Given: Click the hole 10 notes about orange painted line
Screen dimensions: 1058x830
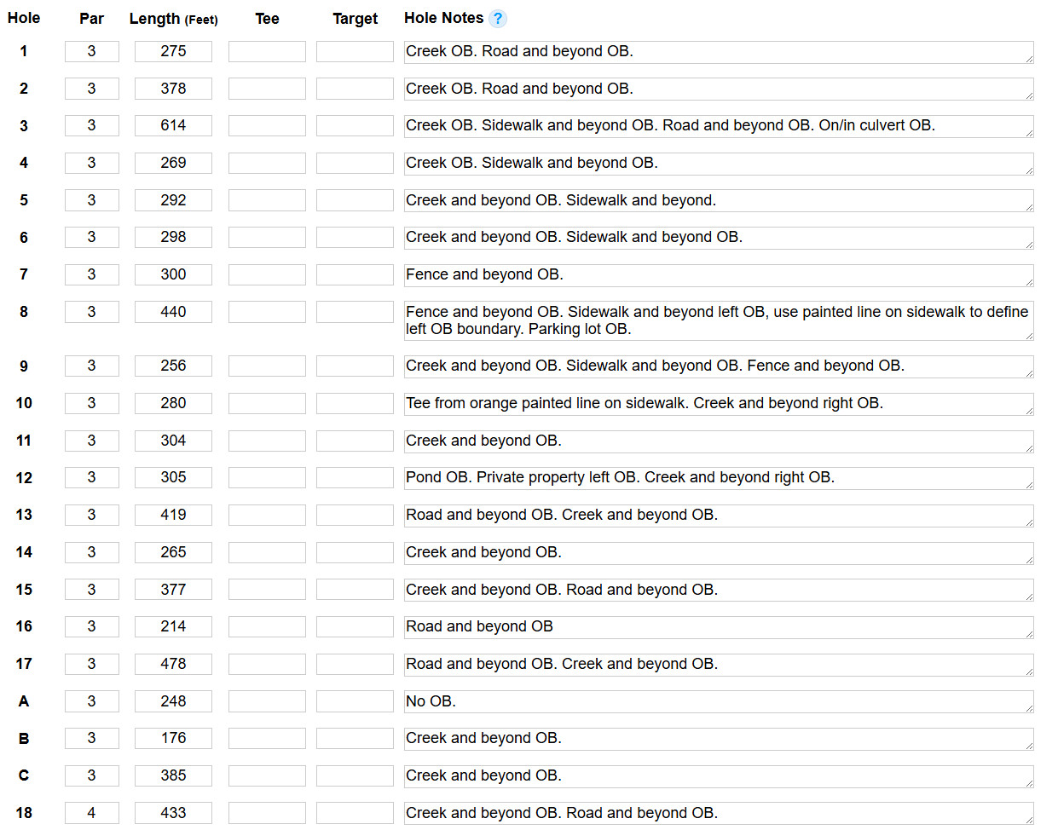Looking at the screenshot, I should (718, 403).
